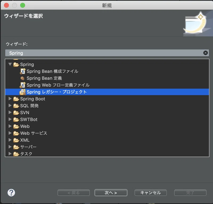Close the 新規 dialog with red button
Screen dimensions: 213x204
tap(6, 5)
